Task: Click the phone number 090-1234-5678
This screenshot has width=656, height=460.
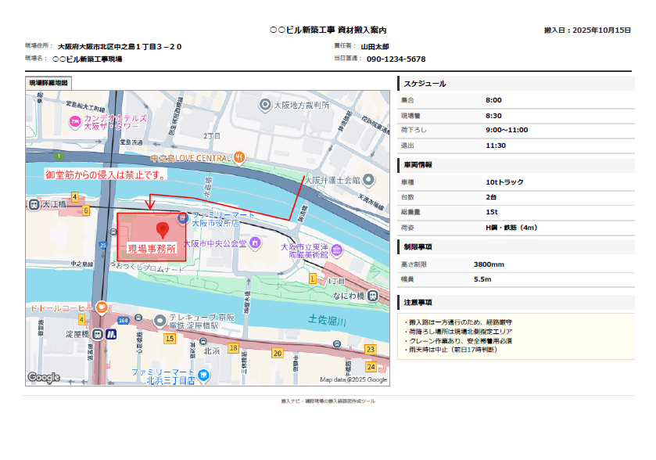Action: tap(396, 59)
